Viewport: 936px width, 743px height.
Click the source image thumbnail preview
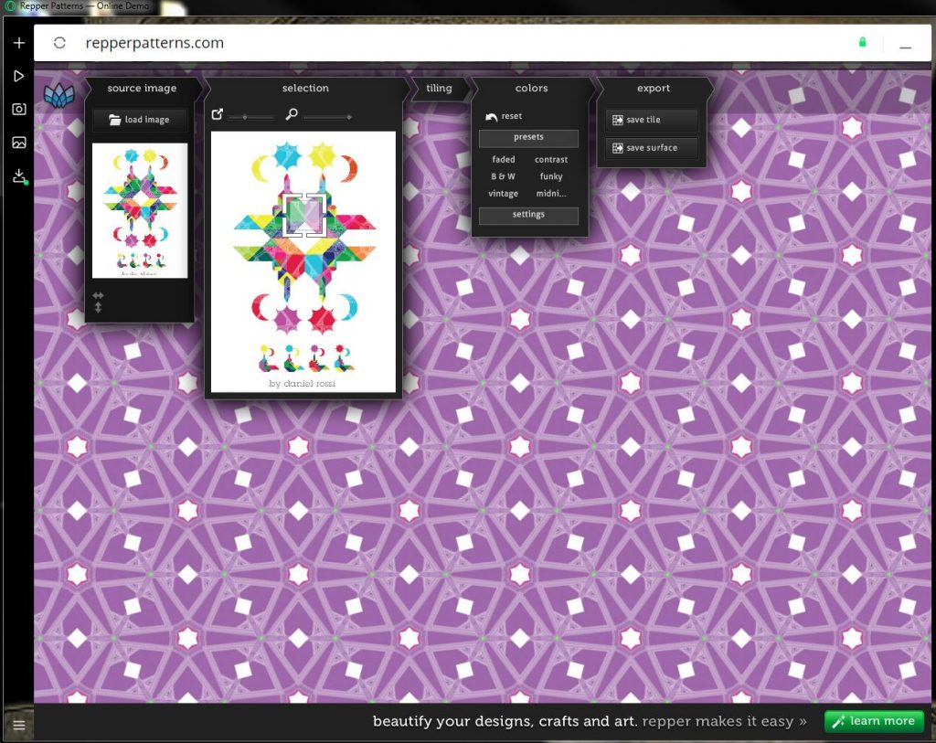pyautogui.click(x=140, y=210)
